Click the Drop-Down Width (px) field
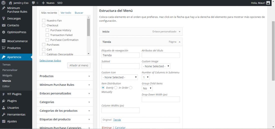275x129 pixels. tap(161, 99)
